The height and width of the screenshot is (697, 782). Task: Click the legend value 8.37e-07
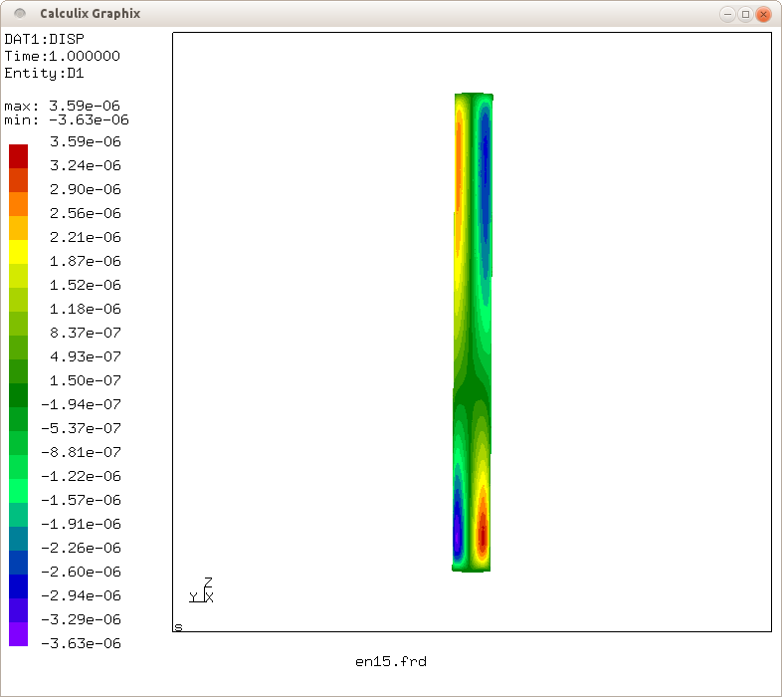(86, 333)
